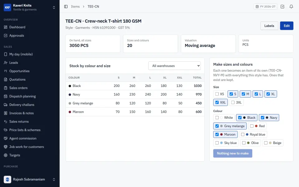Click the XXL column header
Viewport: 299px width, 187px height.
179,78
